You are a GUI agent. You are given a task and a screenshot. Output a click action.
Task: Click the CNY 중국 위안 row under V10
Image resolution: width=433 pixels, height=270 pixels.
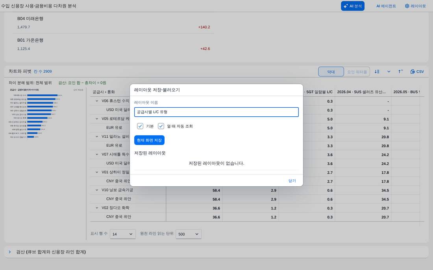[x=119, y=199]
